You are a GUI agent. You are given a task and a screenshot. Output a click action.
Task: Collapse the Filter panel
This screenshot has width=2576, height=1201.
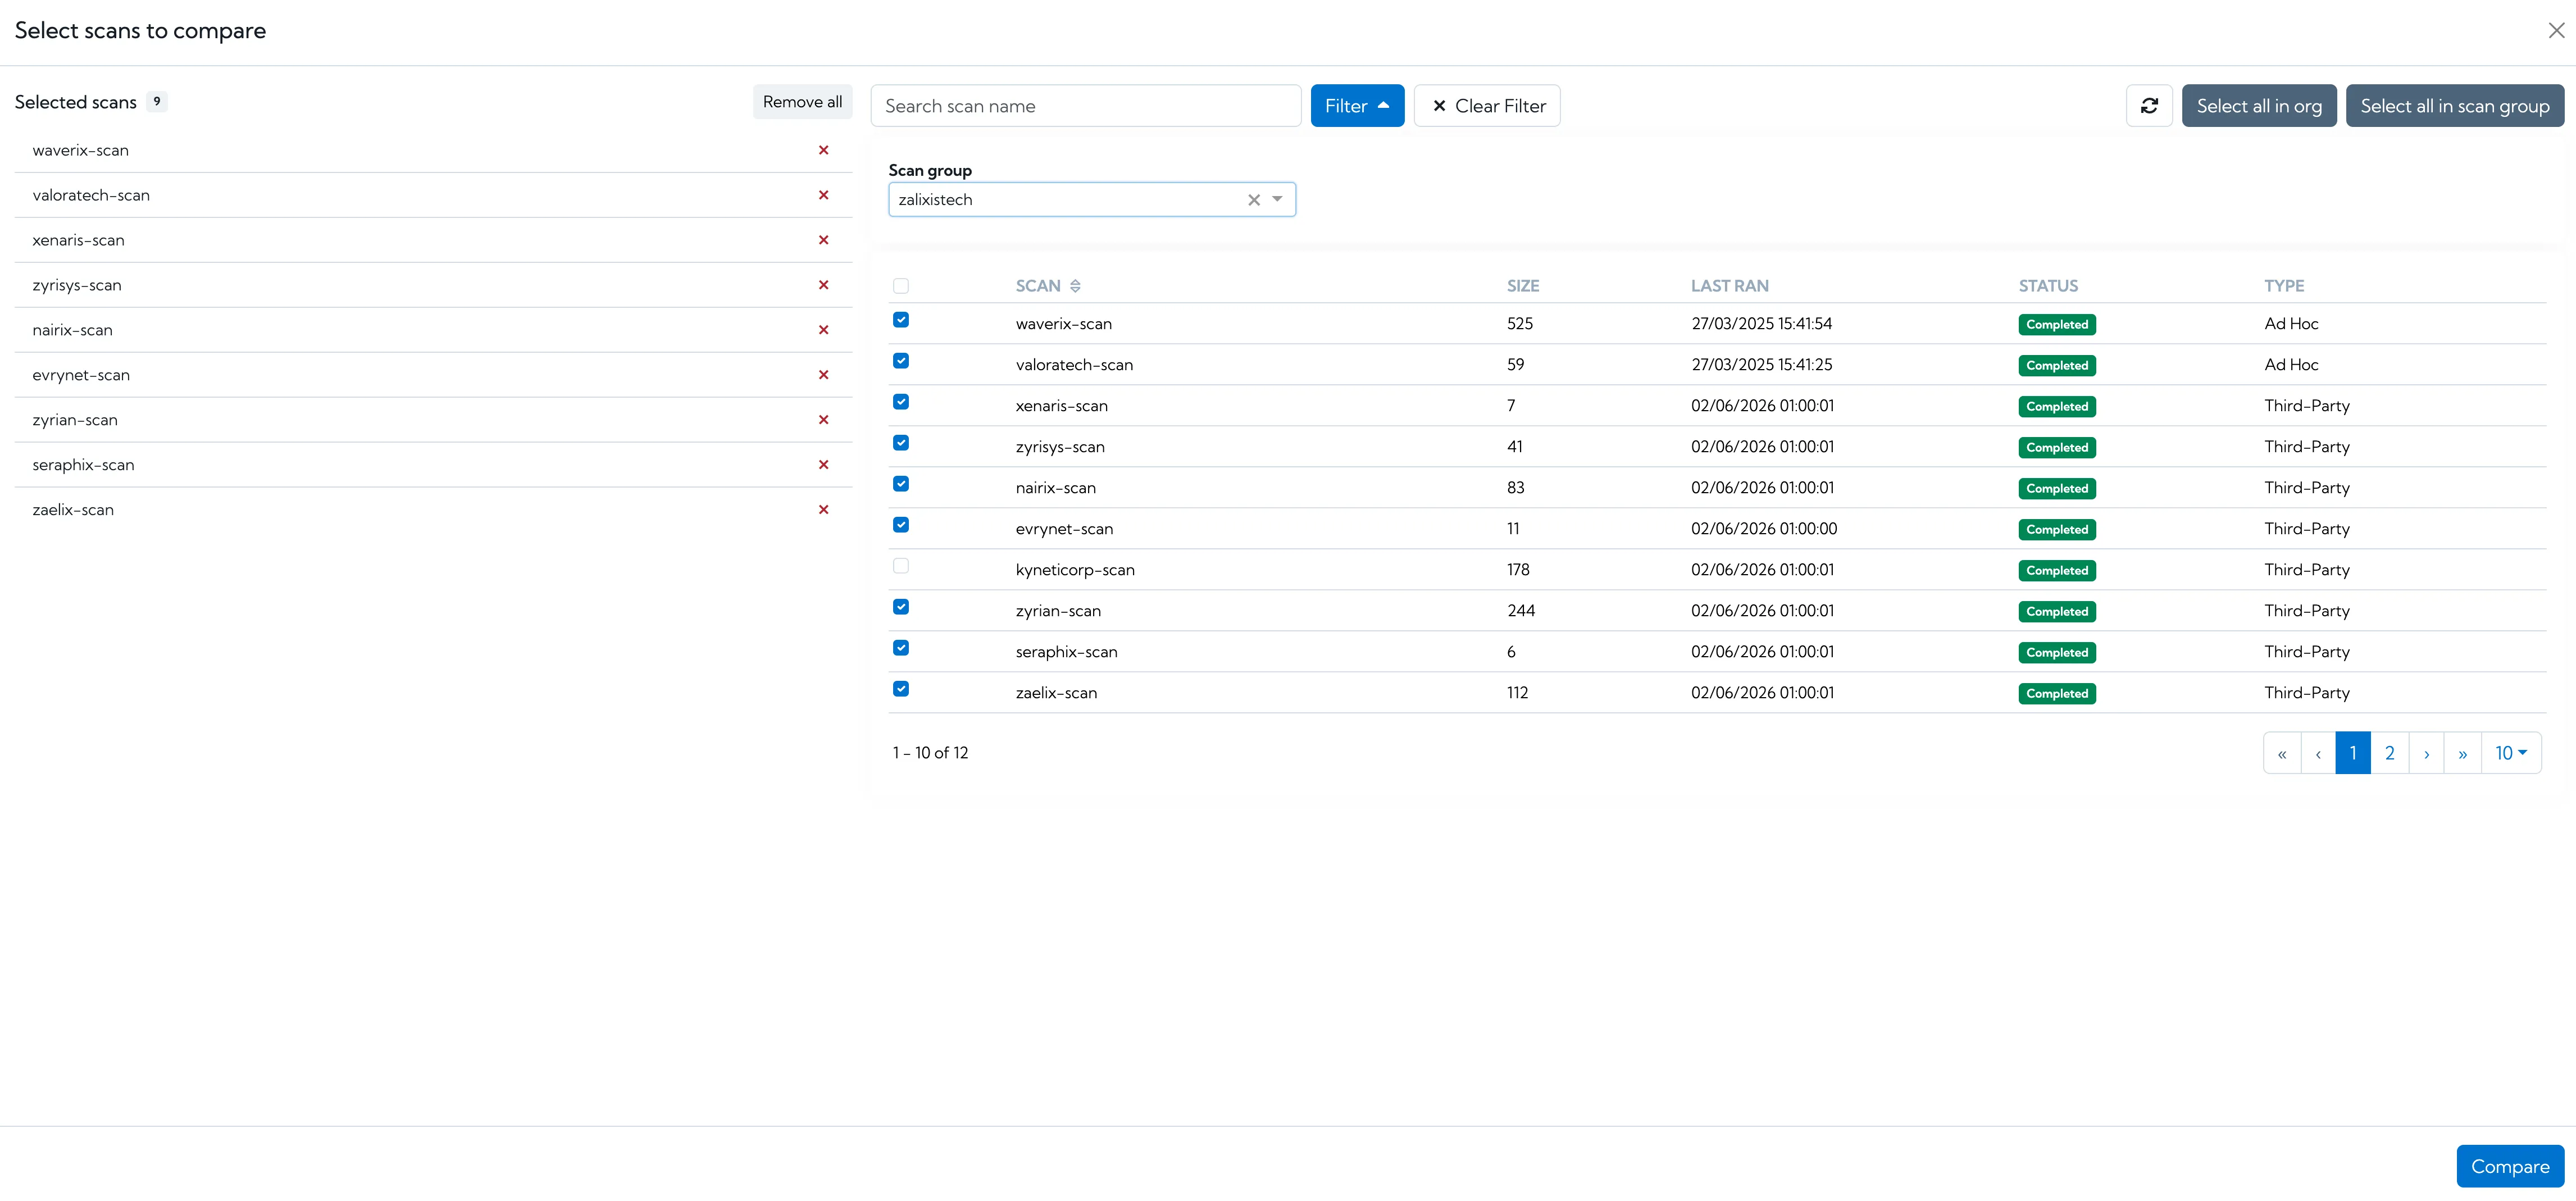pos(1357,106)
